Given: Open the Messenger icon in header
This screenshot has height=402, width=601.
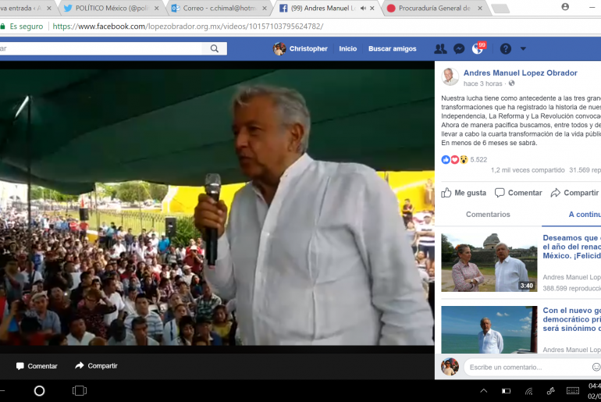Looking at the screenshot, I should pyautogui.click(x=459, y=48).
